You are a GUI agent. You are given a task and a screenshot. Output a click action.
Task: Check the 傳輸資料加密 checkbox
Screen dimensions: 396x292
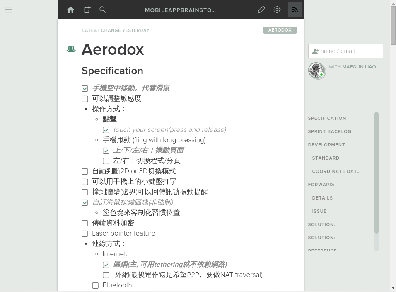pyautogui.click(x=85, y=223)
